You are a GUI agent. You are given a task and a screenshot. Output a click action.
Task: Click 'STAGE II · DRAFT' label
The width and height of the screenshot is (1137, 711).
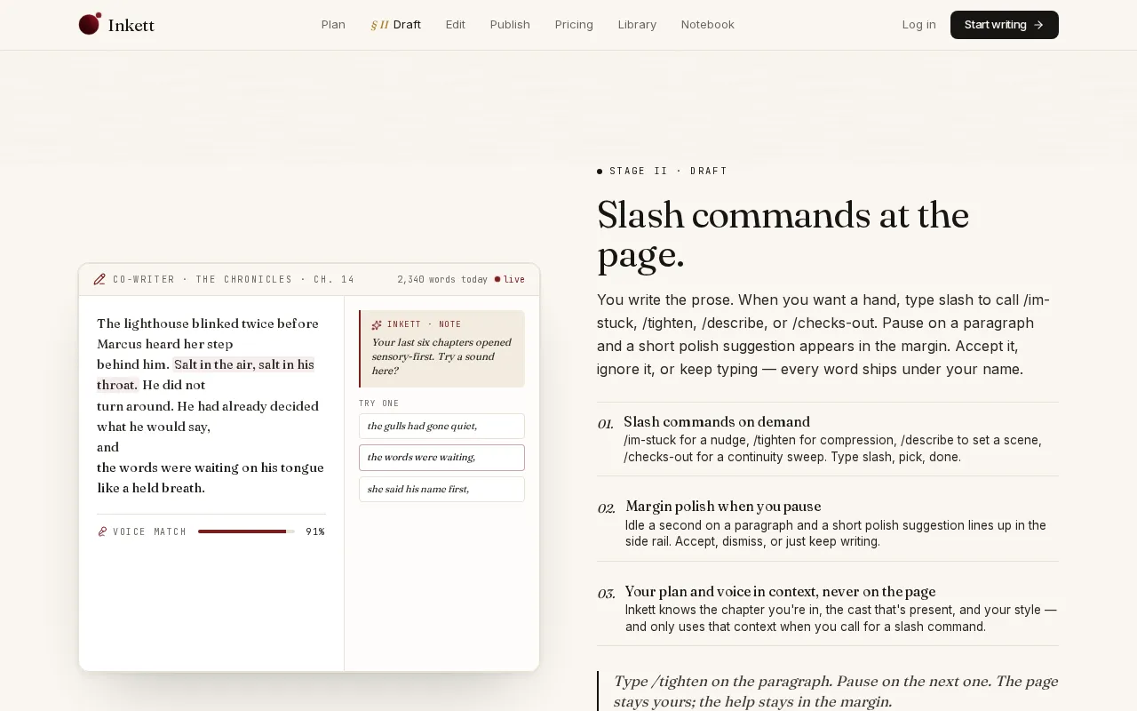pos(668,171)
